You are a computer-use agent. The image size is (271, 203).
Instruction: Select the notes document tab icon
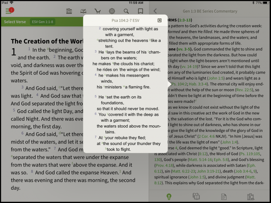(224, 196)
